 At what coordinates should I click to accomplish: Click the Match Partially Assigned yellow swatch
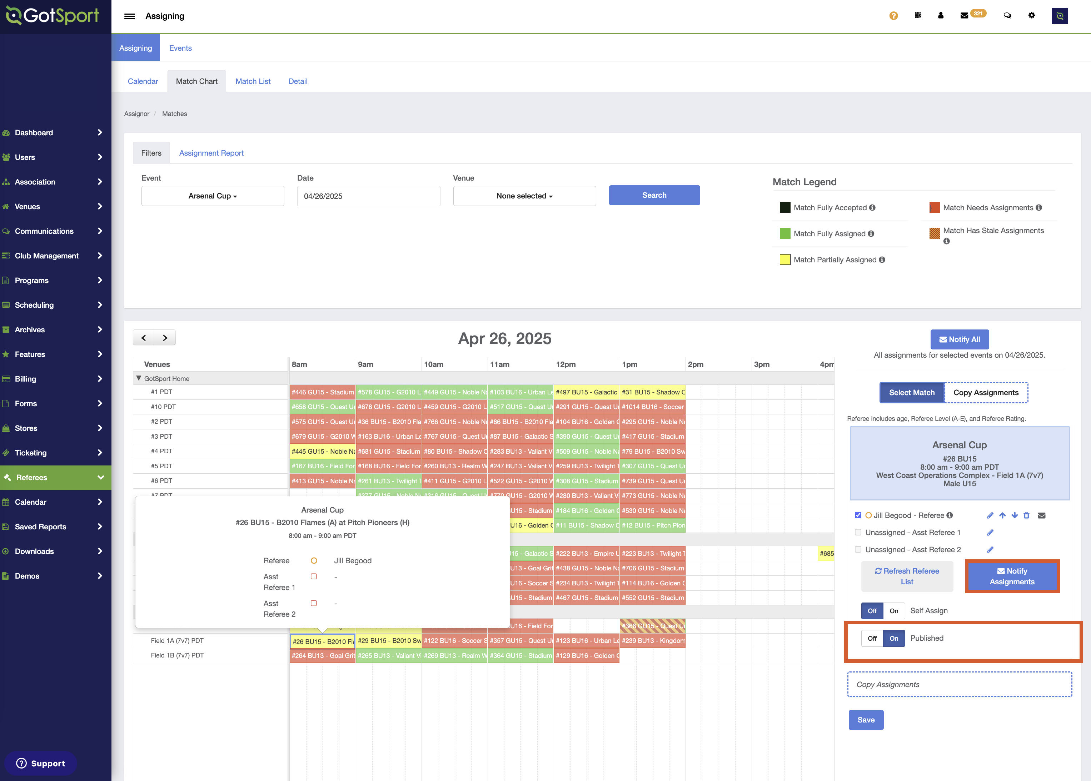pos(784,260)
